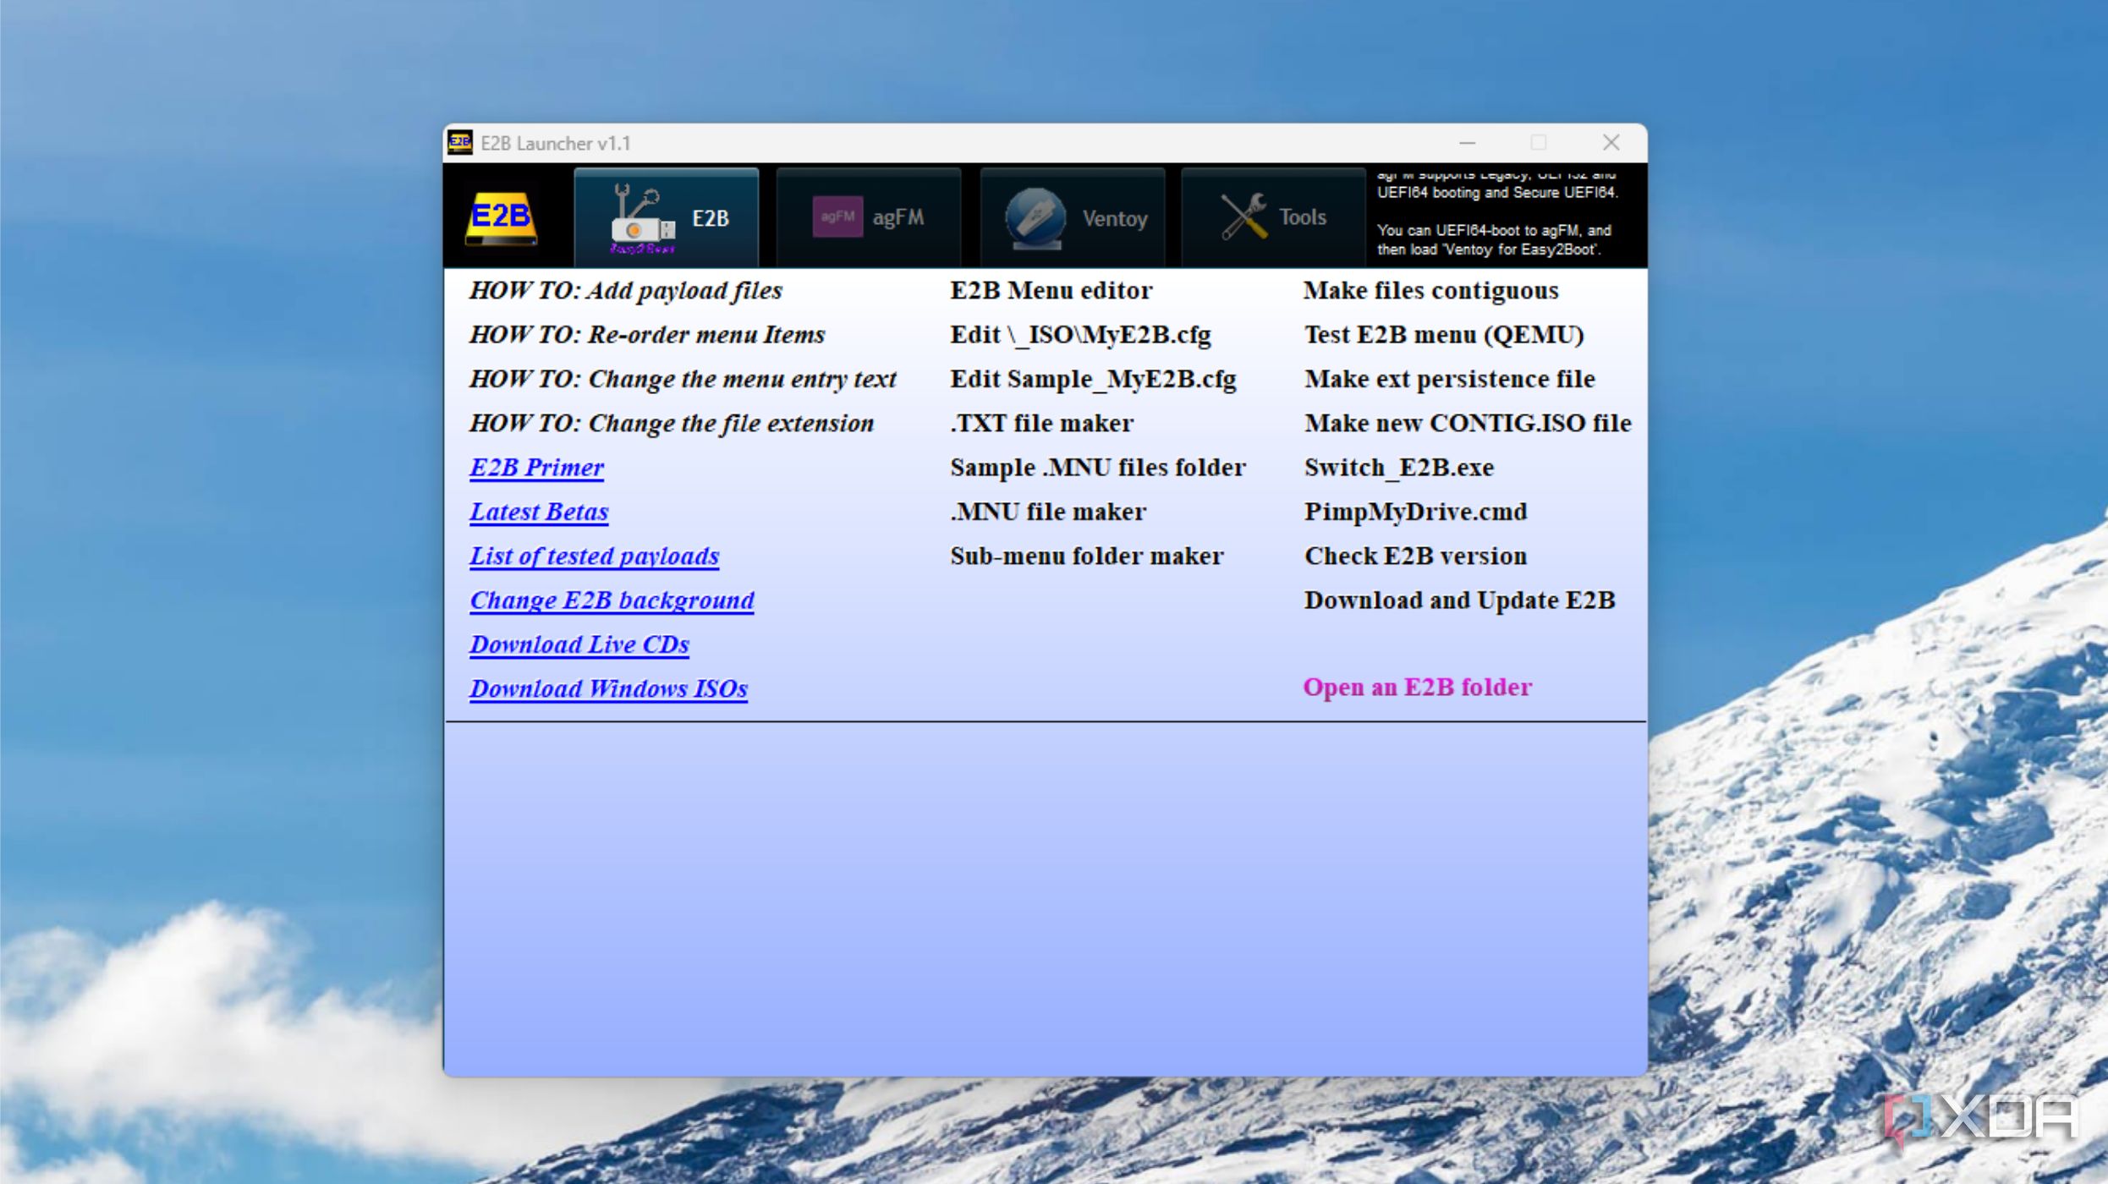Open the .TXT file maker
The height and width of the screenshot is (1184, 2108).
click(1041, 423)
